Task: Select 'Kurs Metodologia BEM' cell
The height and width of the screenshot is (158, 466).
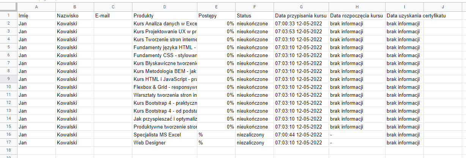Action: pyautogui.click(x=164, y=71)
